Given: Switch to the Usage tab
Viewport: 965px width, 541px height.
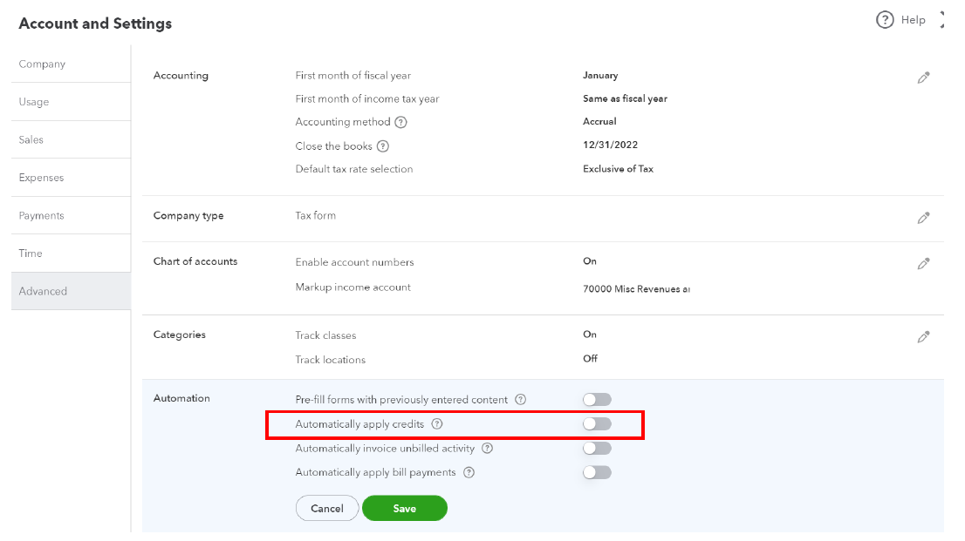Looking at the screenshot, I should [71, 102].
